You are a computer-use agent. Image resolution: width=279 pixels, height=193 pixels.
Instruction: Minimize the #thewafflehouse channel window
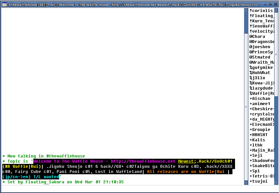[x=265, y=5]
